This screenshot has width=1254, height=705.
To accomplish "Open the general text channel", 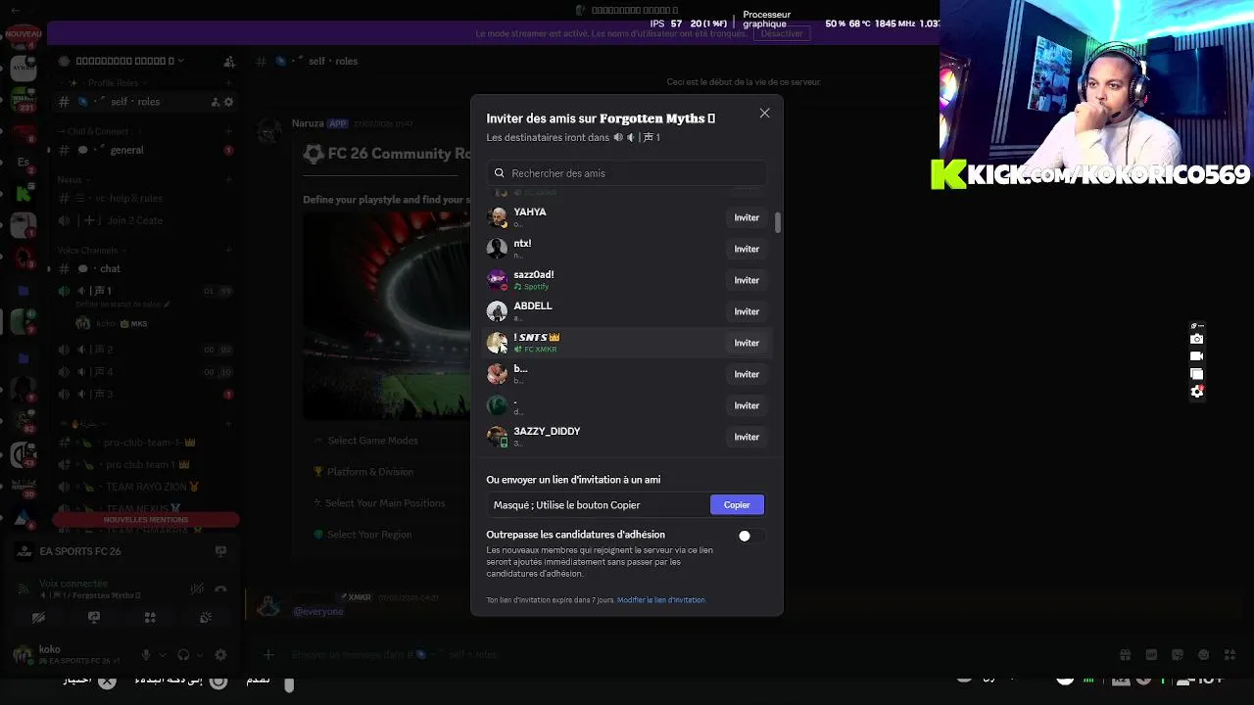I will [x=145, y=150].
